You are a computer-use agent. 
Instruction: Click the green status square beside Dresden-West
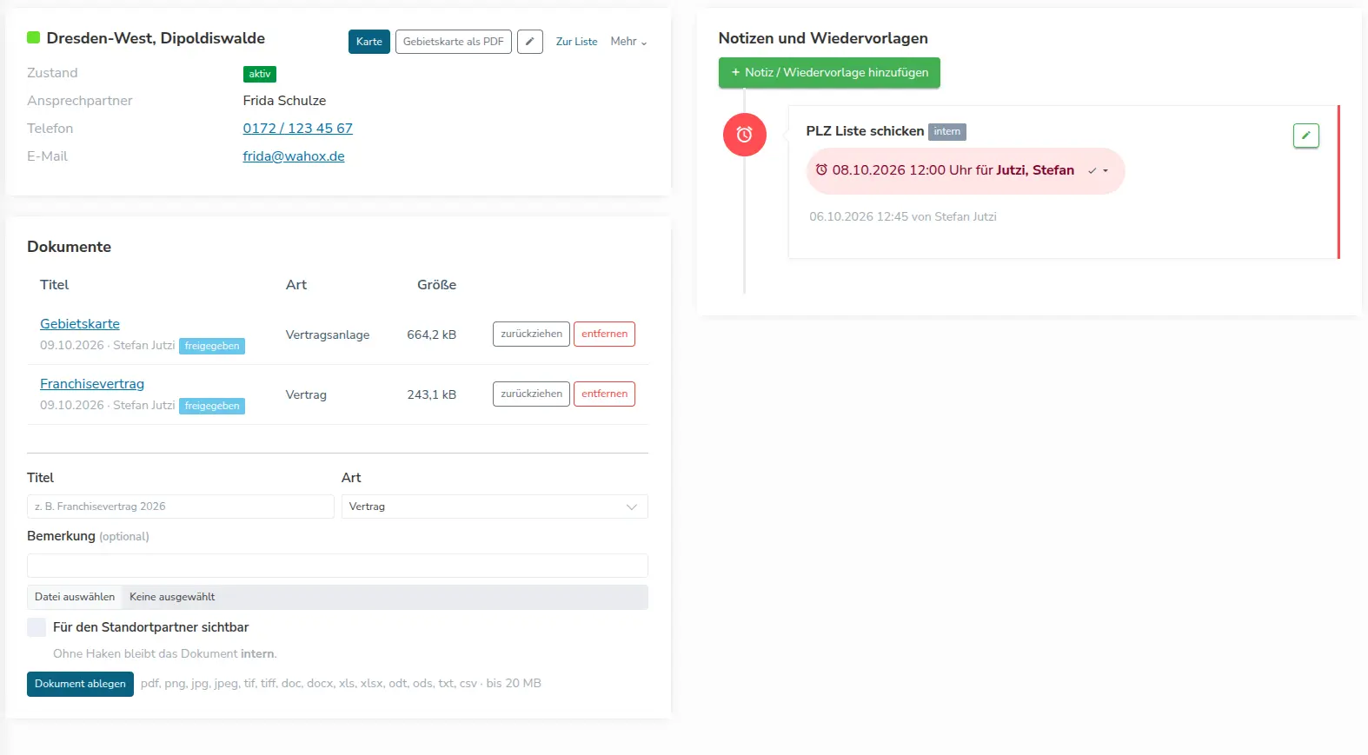34,37
